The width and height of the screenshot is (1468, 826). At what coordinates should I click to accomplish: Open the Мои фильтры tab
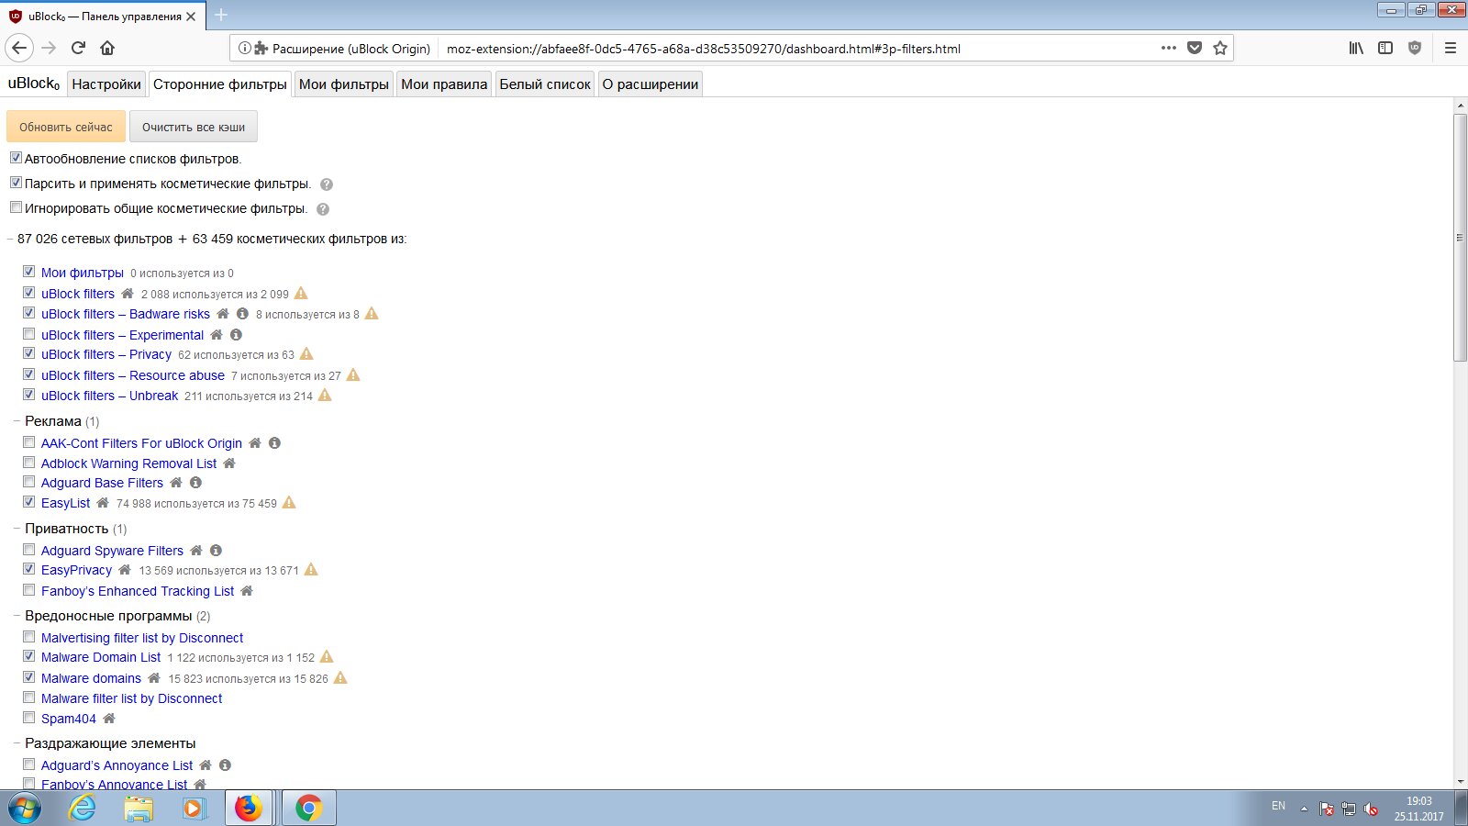pyautogui.click(x=344, y=84)
